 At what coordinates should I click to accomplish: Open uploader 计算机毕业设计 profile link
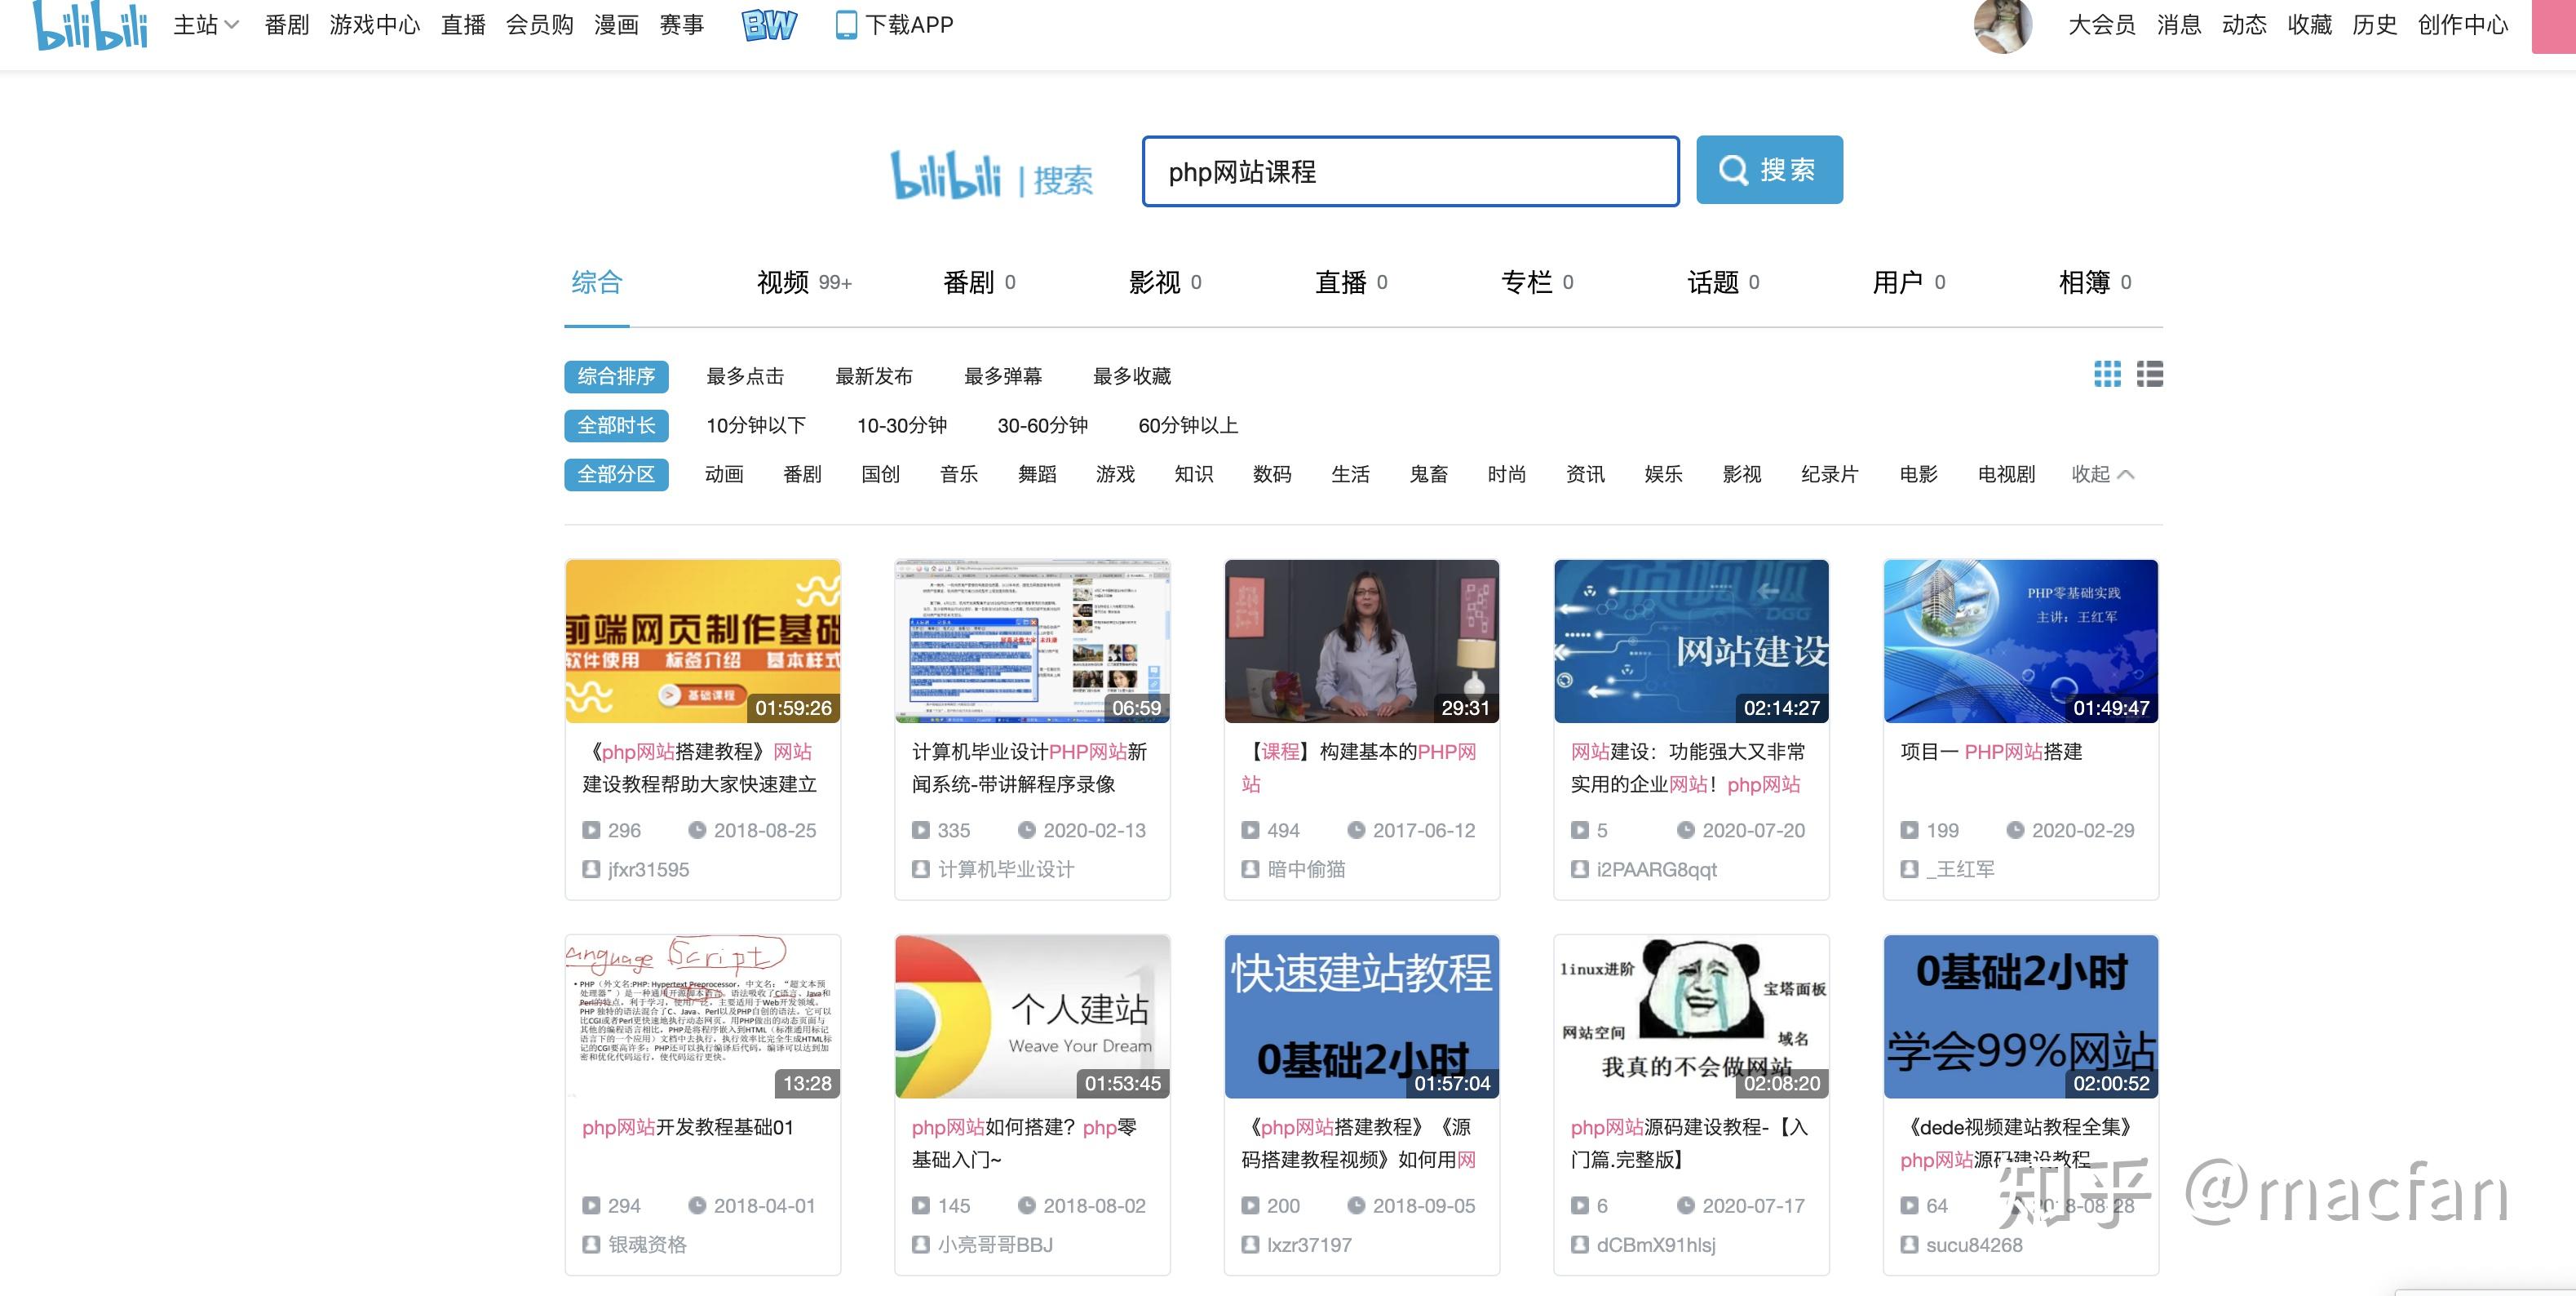tap(1005, 870)
